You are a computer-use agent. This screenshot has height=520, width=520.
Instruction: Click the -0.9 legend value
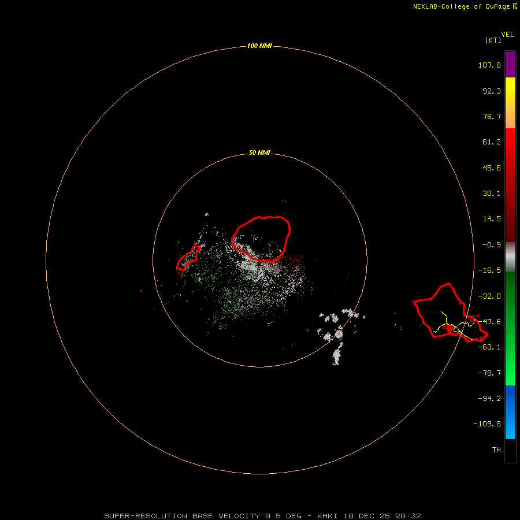click(x=492, y=245)
